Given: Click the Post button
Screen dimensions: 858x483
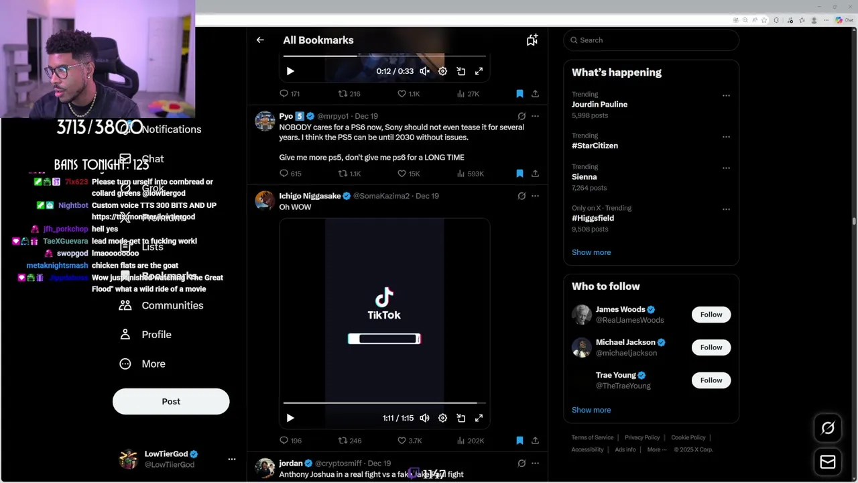Looking at the screenshot, I should click(171, 401).
